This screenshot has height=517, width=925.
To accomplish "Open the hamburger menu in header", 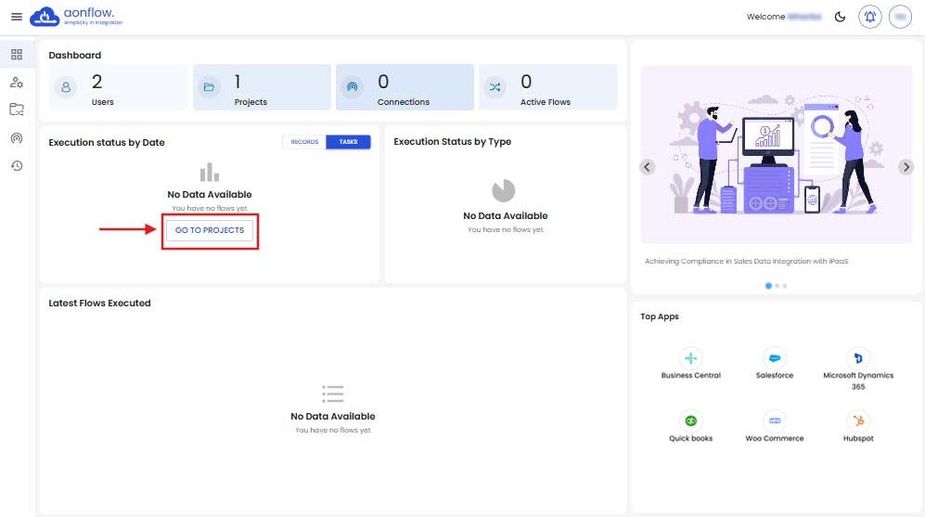I will (x=16, y=17).
